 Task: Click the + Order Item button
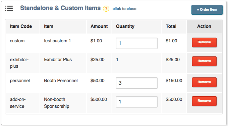pos(207,10)
